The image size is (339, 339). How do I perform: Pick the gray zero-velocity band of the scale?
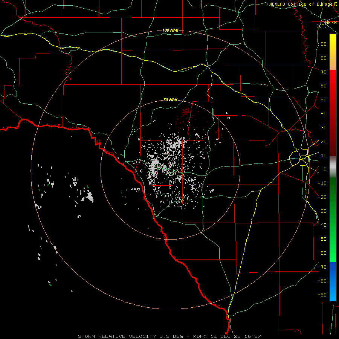[333, 167]
